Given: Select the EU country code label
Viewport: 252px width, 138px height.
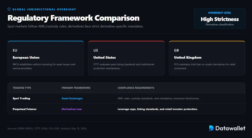Looking at the screenshot, I should coord(15,50).
